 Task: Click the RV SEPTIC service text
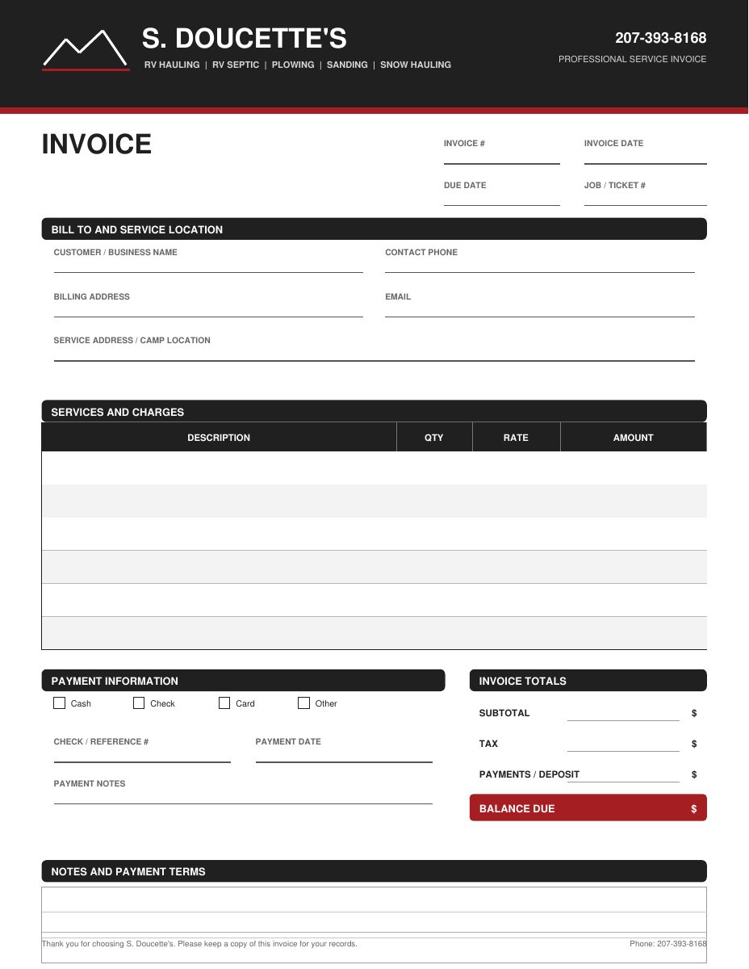pyautogui.click(x=236, y=65)
